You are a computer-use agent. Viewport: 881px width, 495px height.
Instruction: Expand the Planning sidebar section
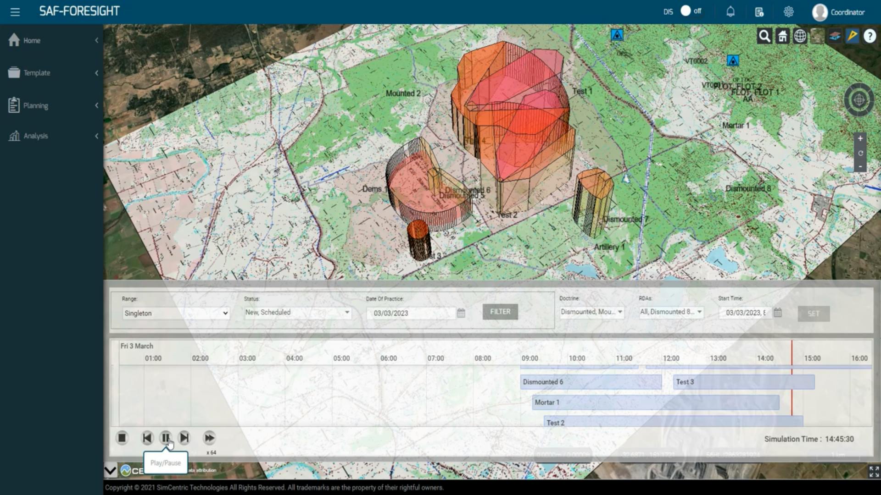[50, 105]
